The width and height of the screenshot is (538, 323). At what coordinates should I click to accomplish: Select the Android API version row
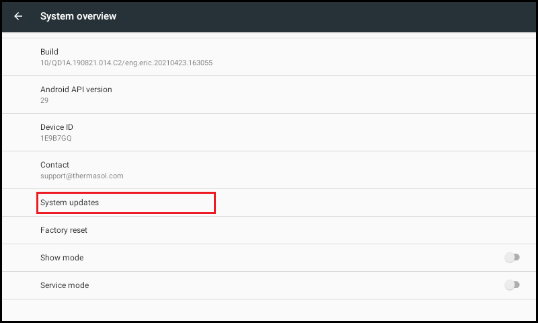coord(269,95)
